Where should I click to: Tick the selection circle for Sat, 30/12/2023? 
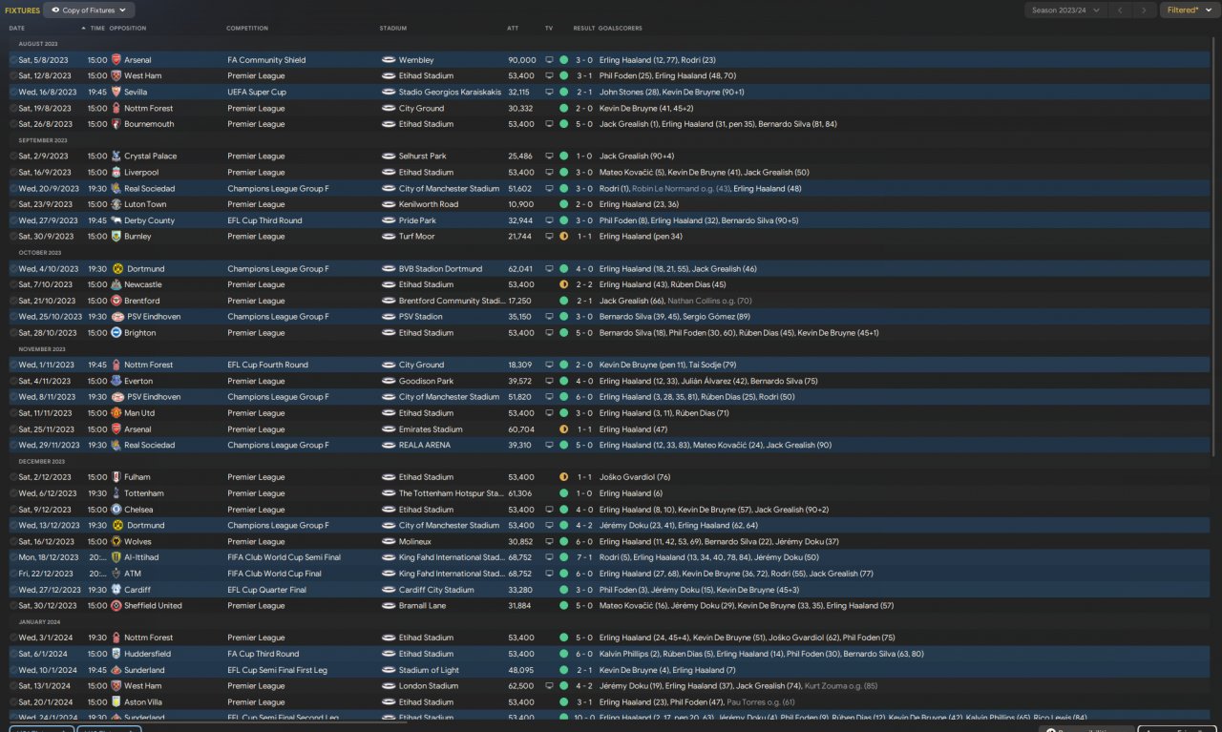coord(14,606)
